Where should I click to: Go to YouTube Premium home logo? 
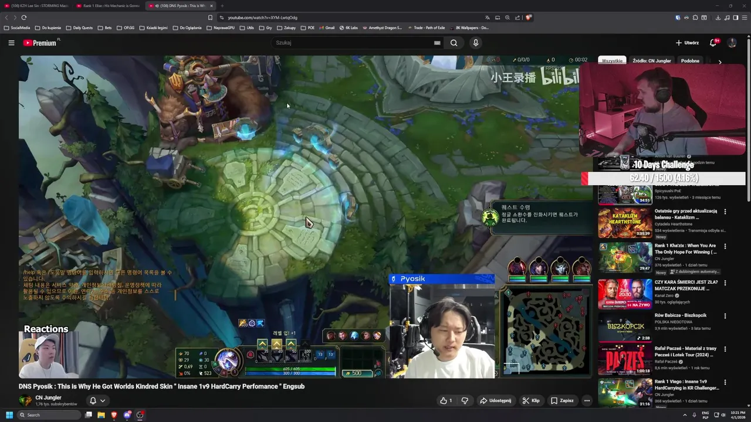click(x=41, y=43)
